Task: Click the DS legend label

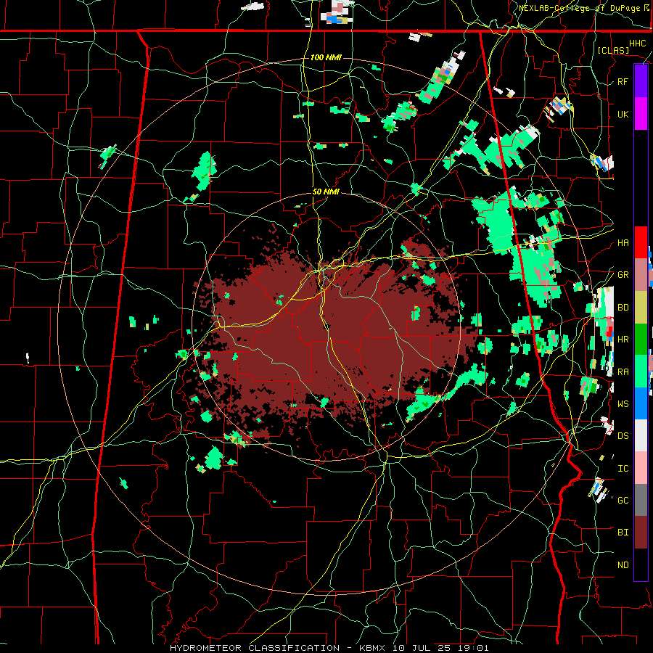Action: pos(623,435)
